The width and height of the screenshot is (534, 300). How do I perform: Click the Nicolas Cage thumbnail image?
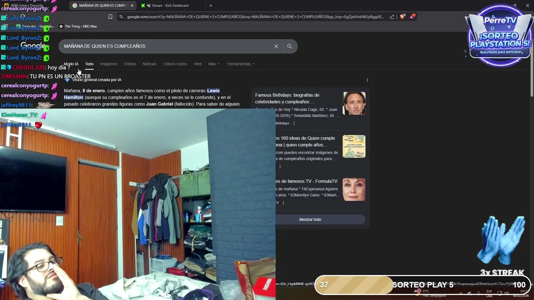(354, 103)
